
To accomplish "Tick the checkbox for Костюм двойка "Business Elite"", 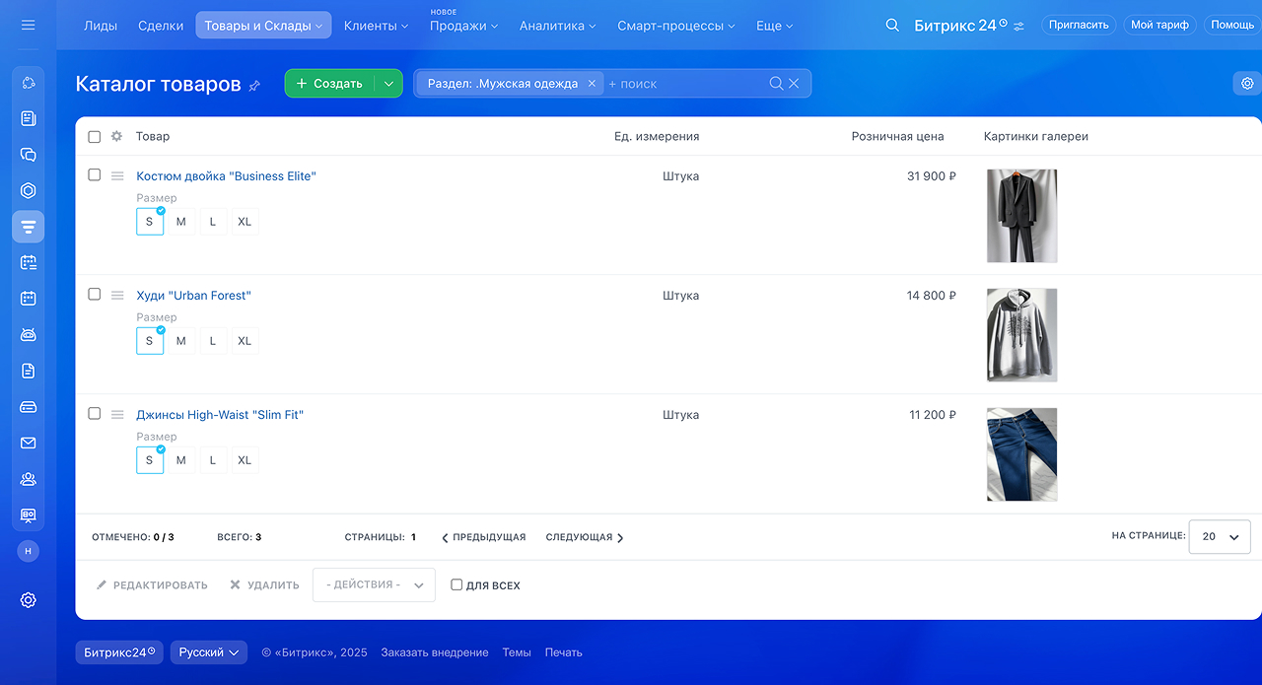I will [95, 174].
